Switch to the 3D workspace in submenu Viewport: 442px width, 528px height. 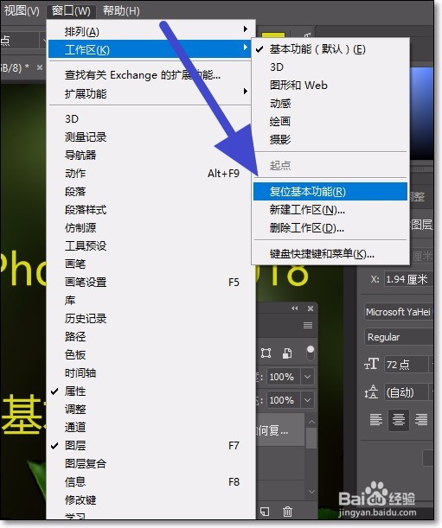pos(330,67)
